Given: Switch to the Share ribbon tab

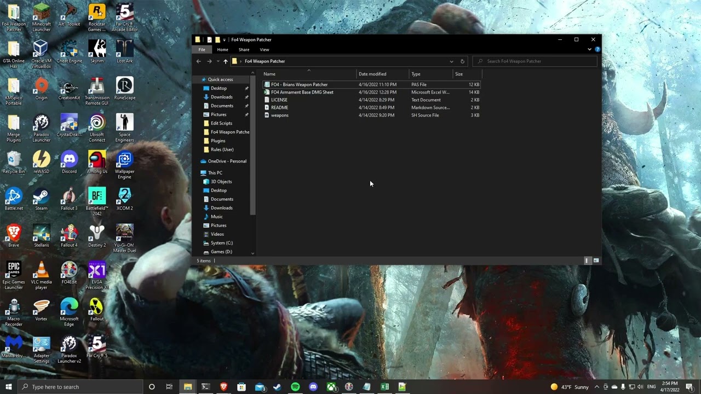Looking at the screenshot, I should pyautogui.click(x=244, y=50).
